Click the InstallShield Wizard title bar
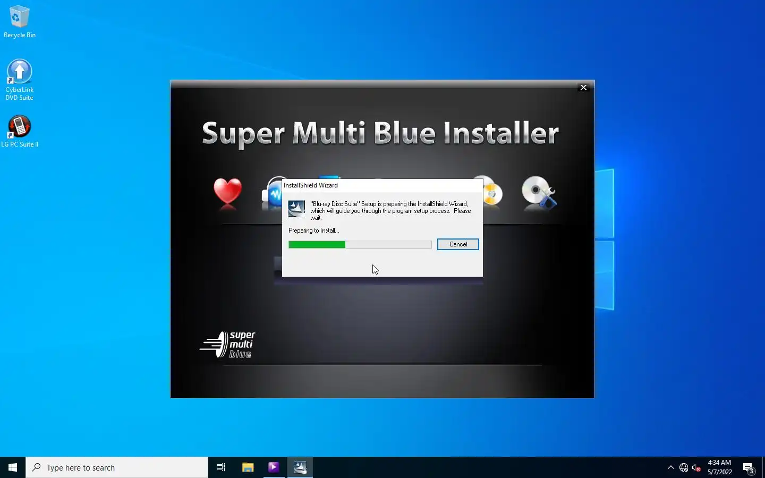 tap(382, 185)
